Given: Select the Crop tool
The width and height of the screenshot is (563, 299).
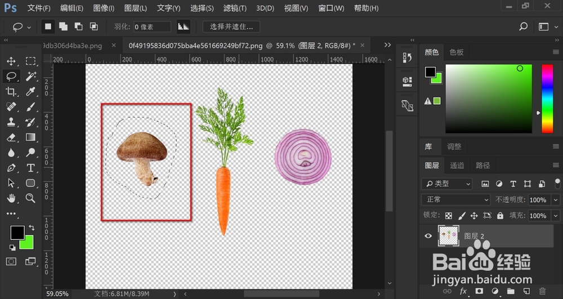Looking at the screenshot, I should (11, 92).
